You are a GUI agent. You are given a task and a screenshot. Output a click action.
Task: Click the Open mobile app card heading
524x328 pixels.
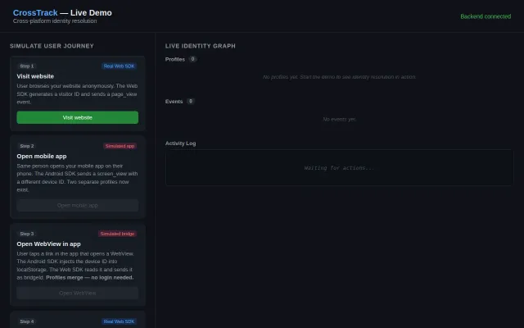(42, 157)
